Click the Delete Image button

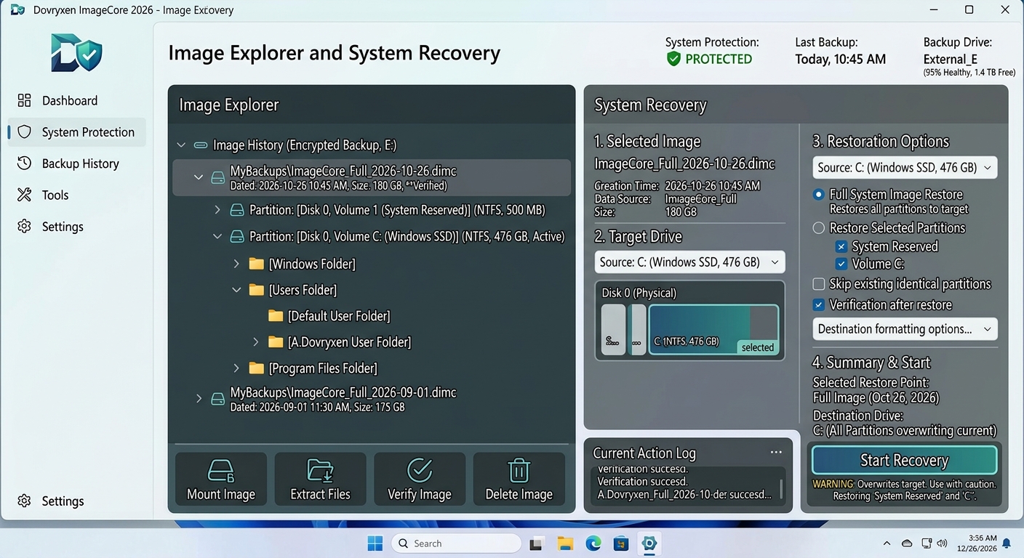tap(519, 479)
